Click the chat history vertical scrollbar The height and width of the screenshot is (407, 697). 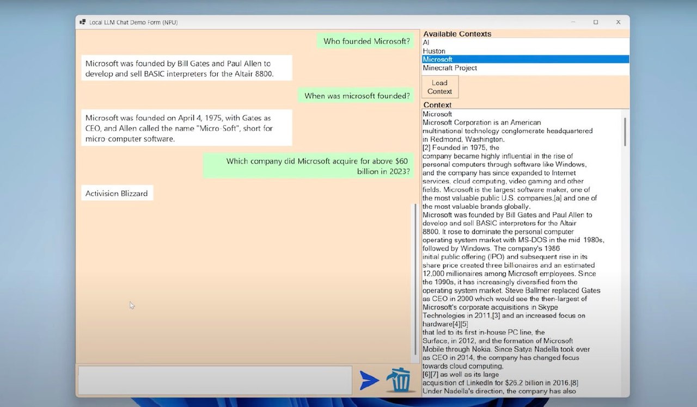(415, 277)
